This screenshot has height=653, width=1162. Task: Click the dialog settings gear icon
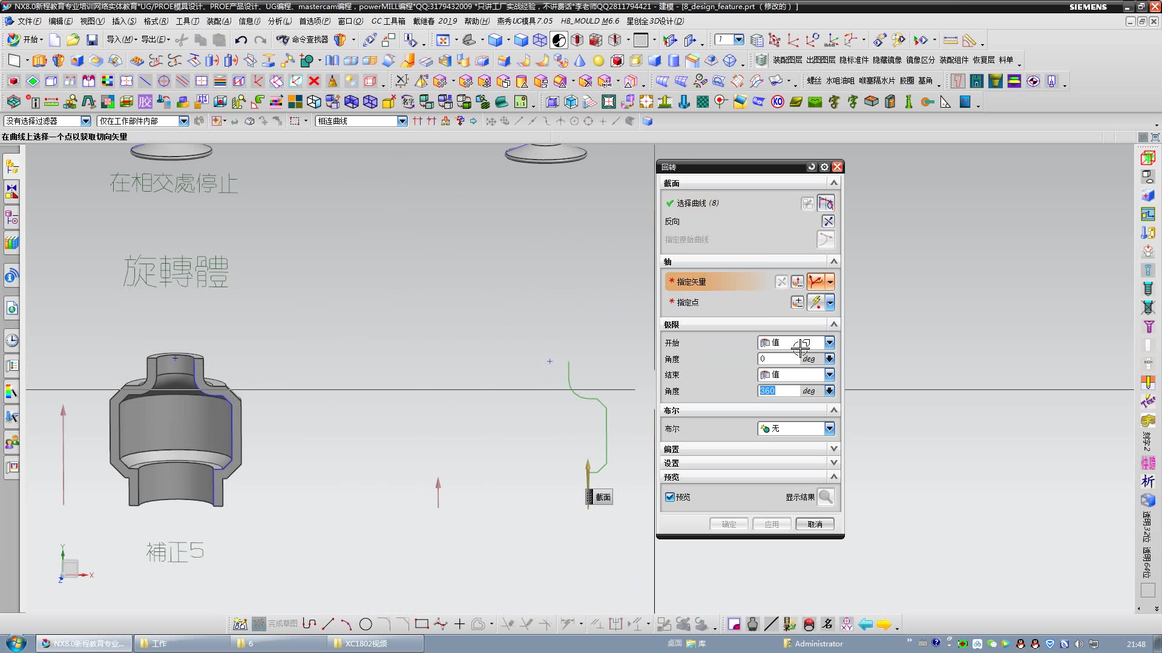pyautogui.click(x=824, y=167)
